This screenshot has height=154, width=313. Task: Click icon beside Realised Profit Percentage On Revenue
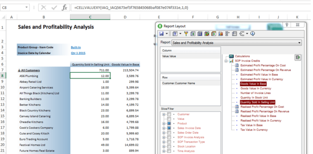237,111
